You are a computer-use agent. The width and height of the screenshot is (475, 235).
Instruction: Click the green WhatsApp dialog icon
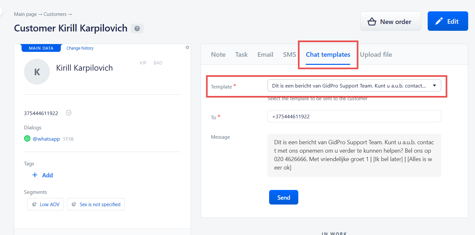click(27, 139)
